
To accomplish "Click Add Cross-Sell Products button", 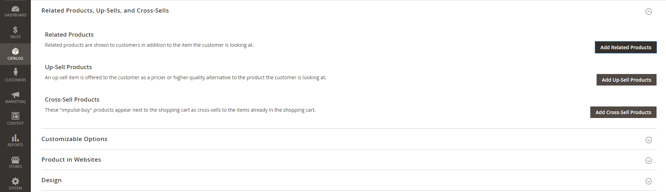I will (x=623, y=112).
